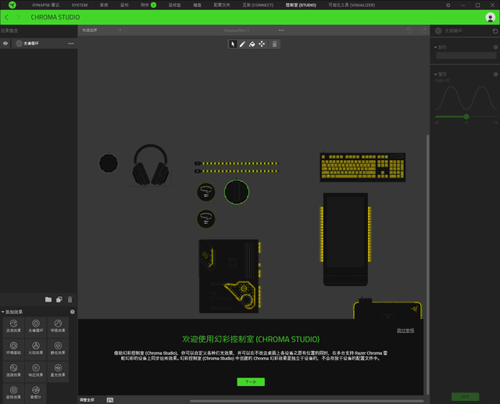Select the spectrum cycling layer row
The height and width of the screenshot is (404, 500).
[x=38, y=43]
